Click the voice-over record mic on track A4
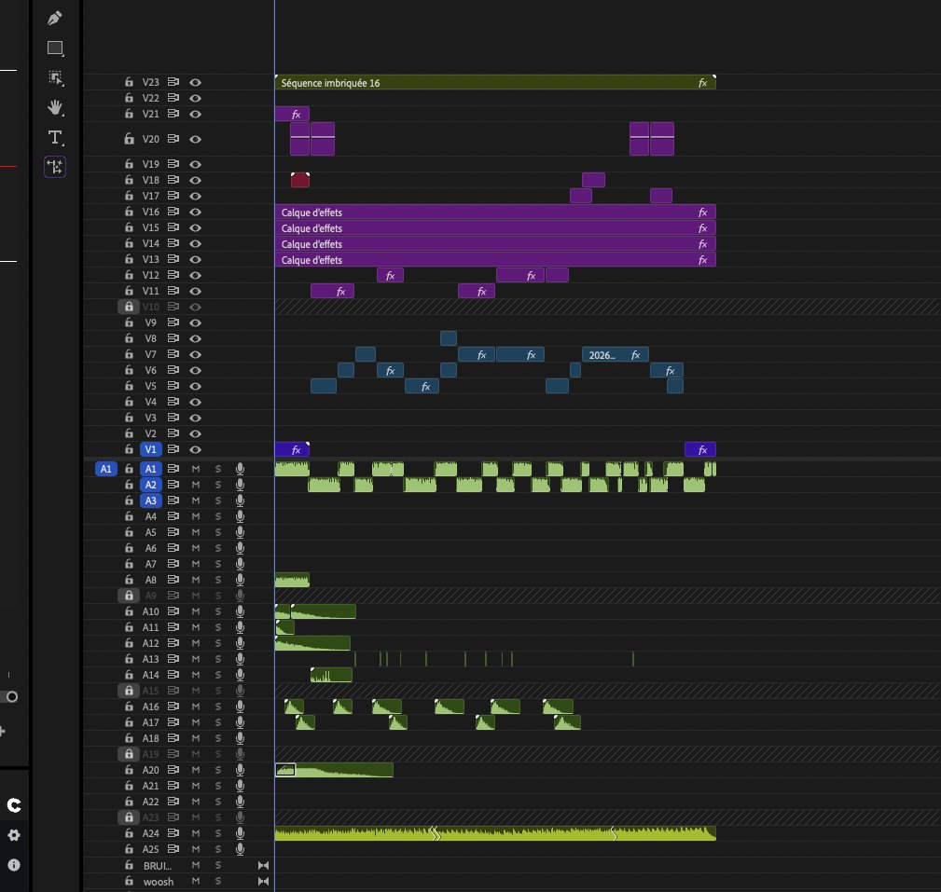Image resolution: width=941 pixels, height=892 pixels. point(240,515)
